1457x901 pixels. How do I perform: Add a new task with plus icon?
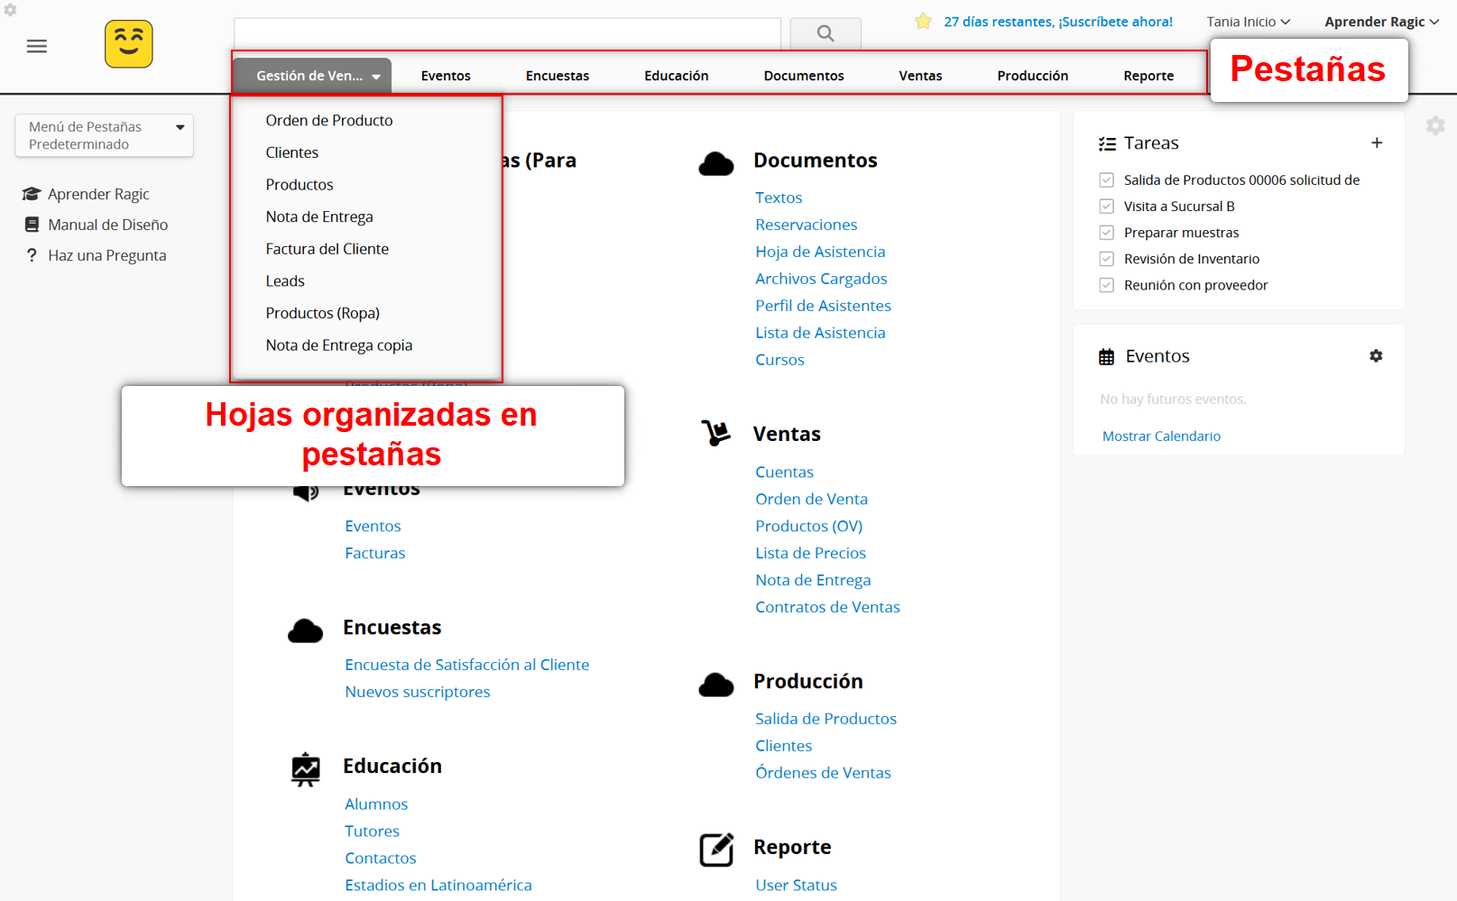(1377, 143)
